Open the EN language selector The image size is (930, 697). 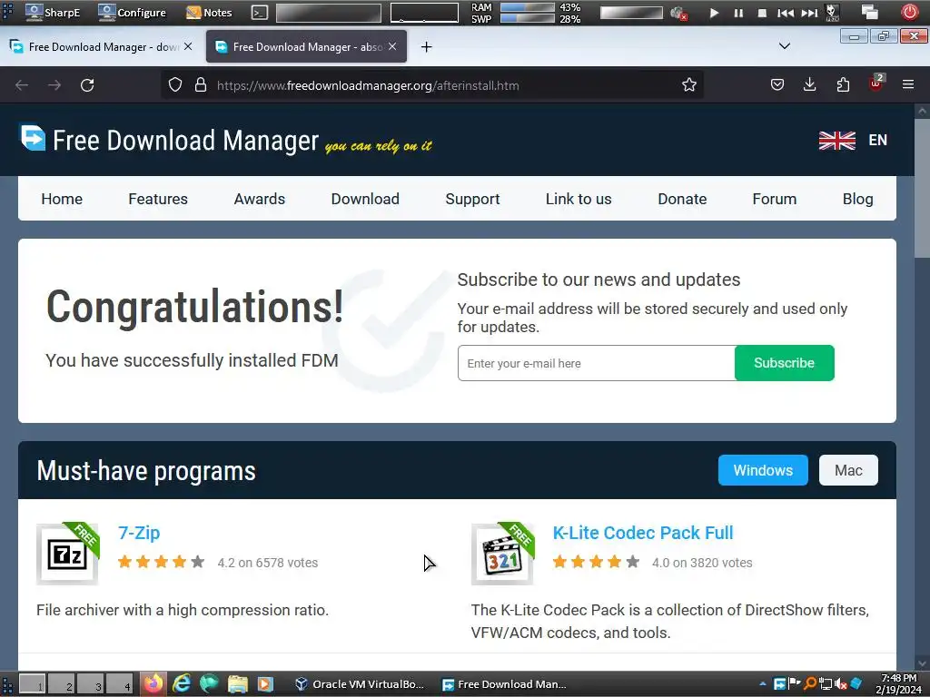pyautogui.click(x=878, y=141)
